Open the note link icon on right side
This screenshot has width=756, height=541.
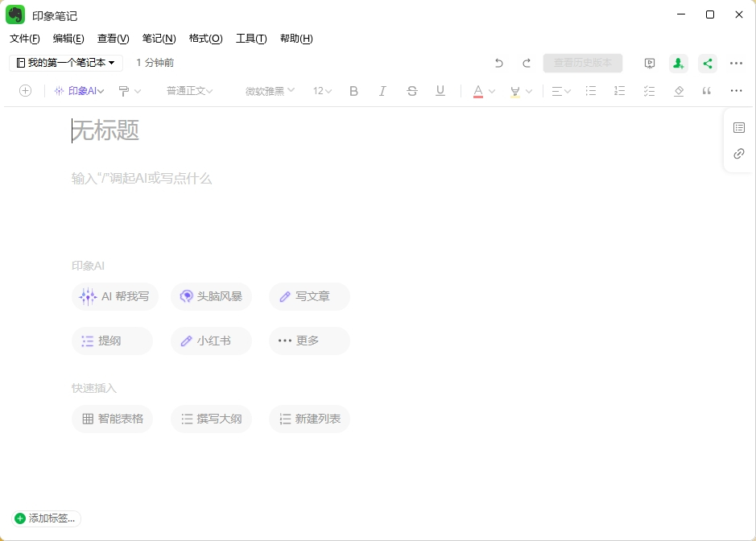click(x=739, y=153)
